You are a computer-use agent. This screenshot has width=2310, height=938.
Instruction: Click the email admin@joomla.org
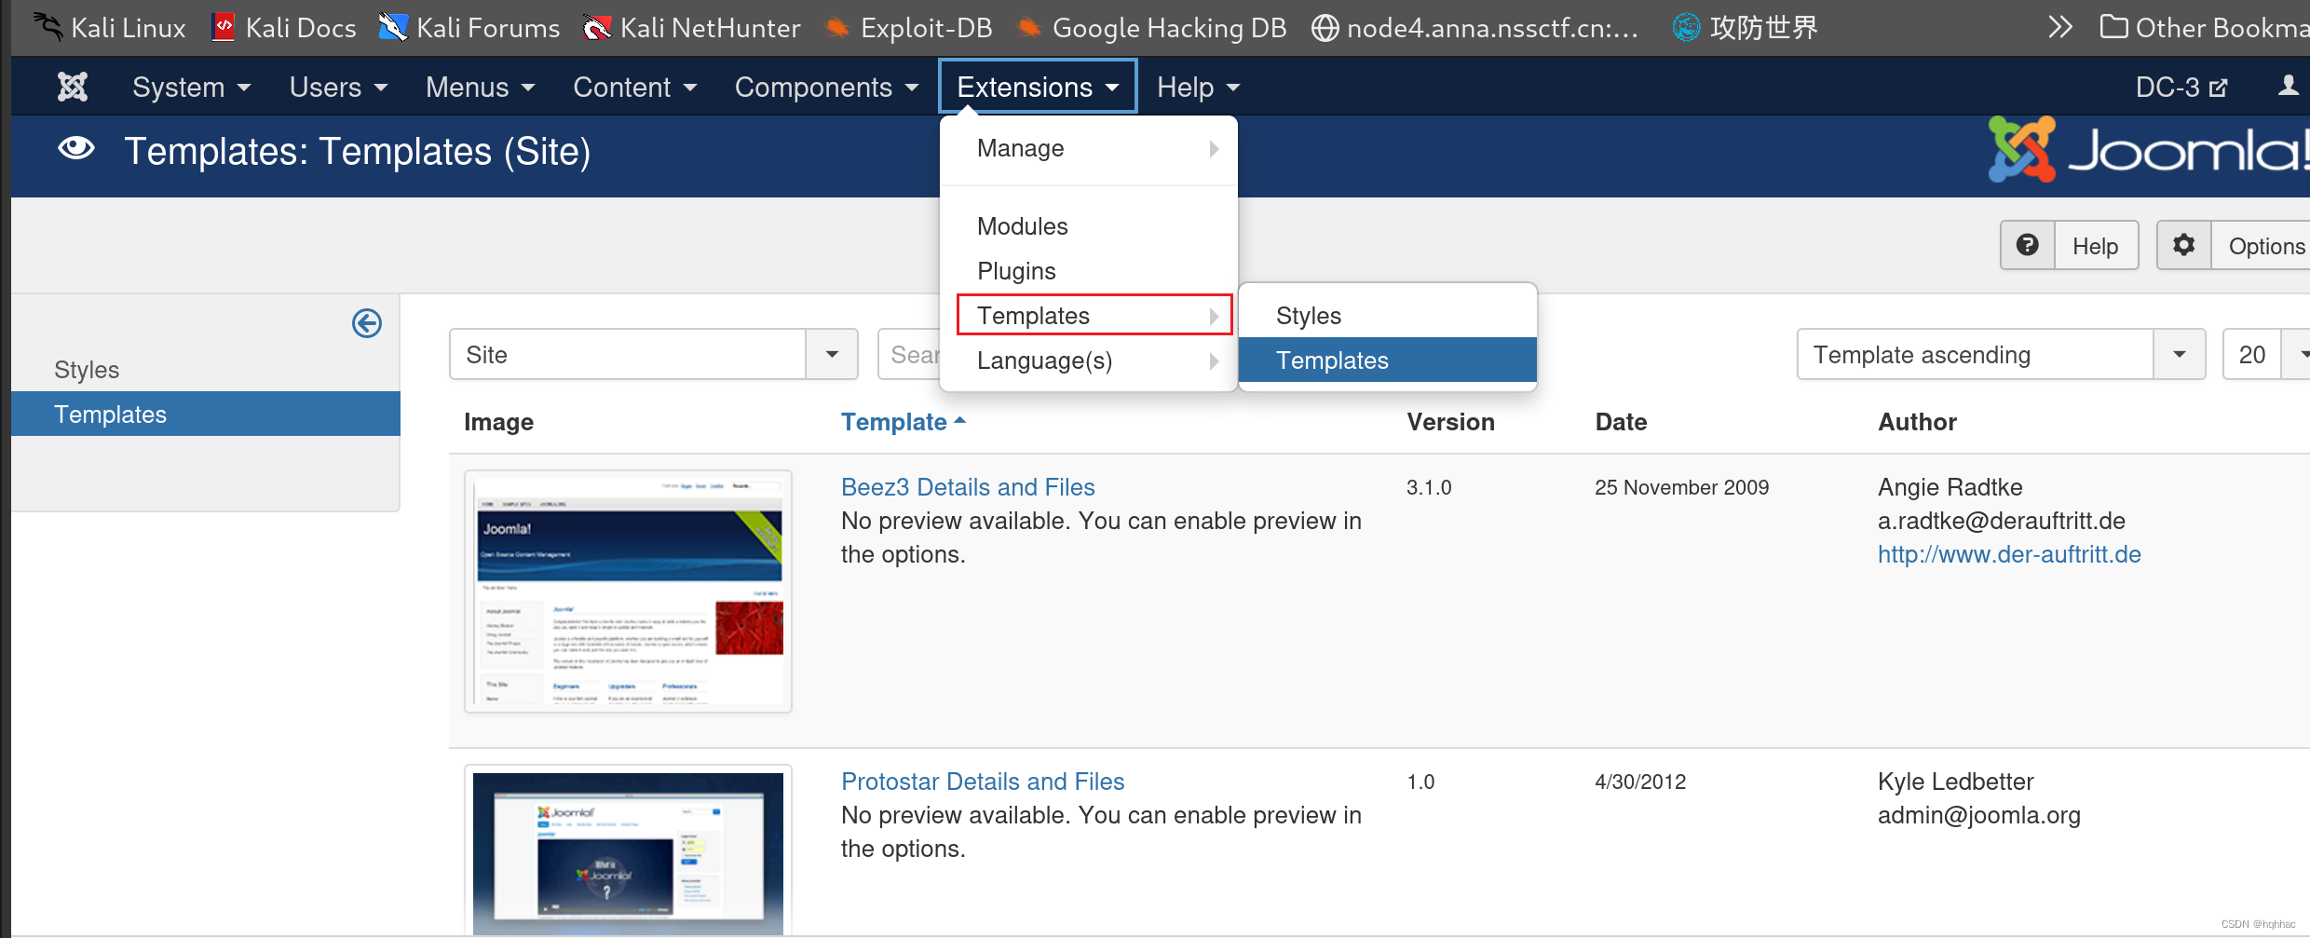(1978, 815)
